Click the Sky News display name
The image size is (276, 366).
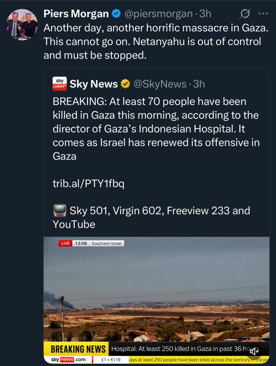pyautogui.click(x=94, y=84)
